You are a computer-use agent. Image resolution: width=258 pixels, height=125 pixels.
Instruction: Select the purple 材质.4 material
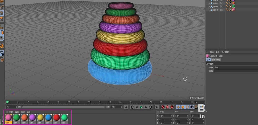click(33, 119)
